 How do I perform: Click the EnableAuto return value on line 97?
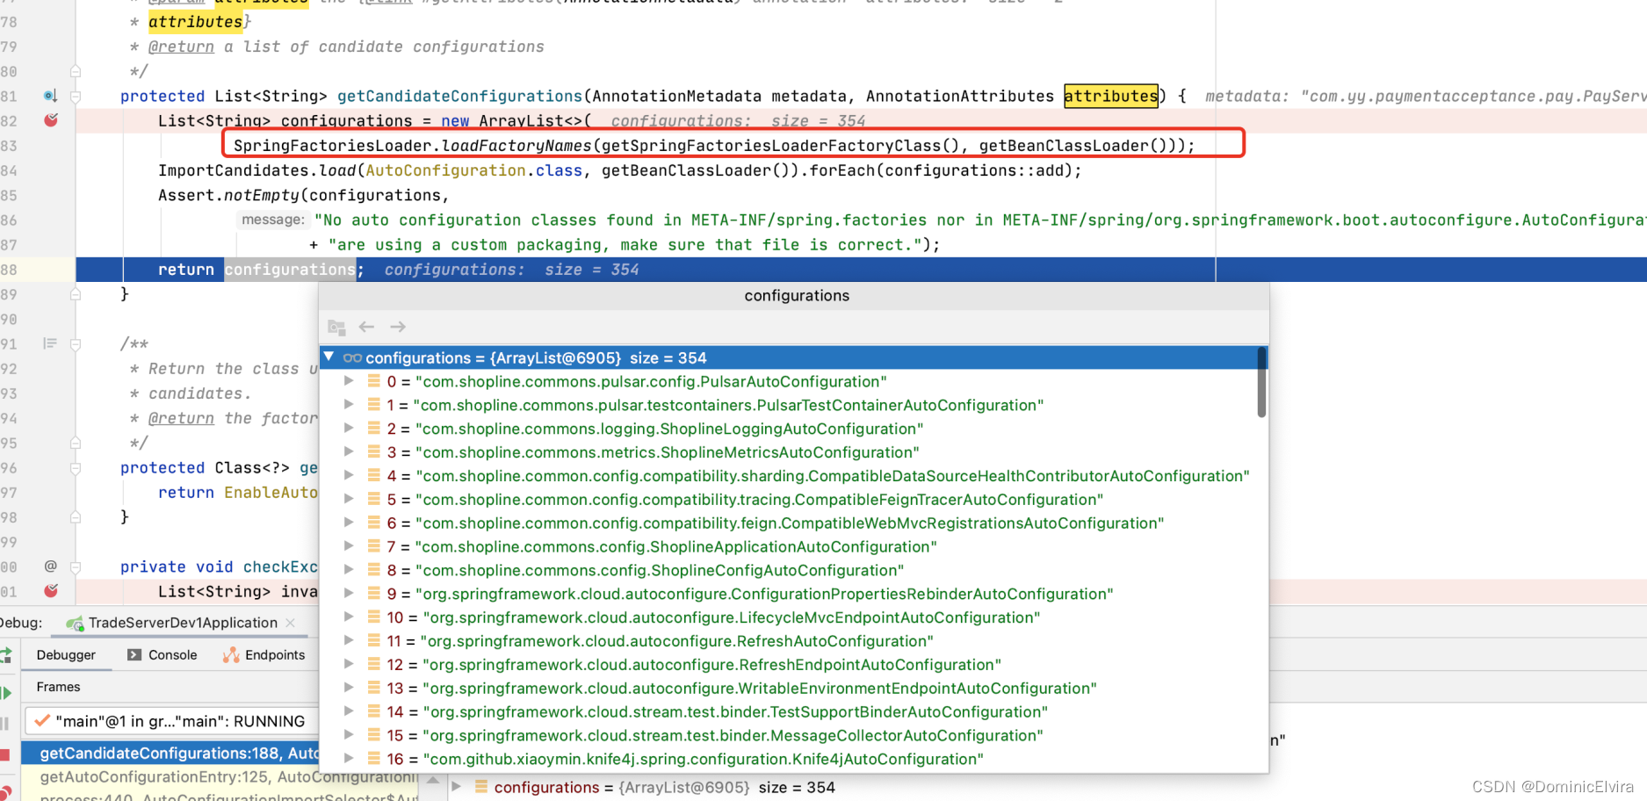click(271, 493)
